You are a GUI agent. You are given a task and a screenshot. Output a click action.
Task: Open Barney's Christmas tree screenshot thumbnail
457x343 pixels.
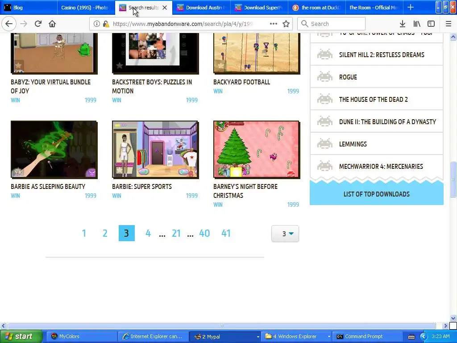(x=257, y=149)
